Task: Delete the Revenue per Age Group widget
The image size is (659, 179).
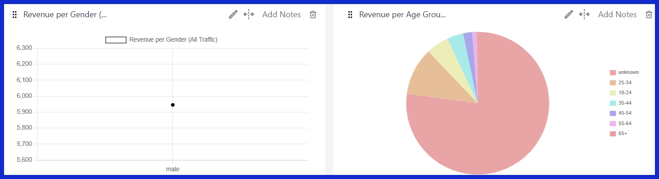Action: click(649, 15)
